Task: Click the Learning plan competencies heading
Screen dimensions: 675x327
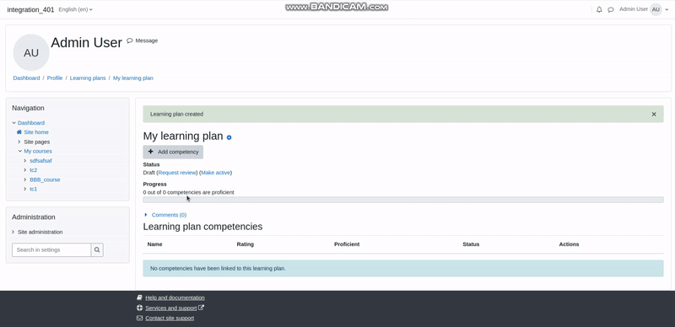Action: (202, 227)
